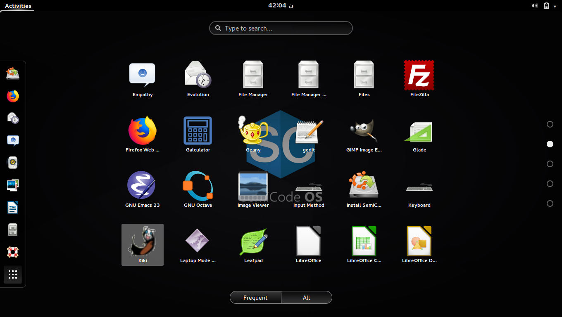Viewport: 562px width, 317px height.
Task: Launch LibreOffice Calc
Action: pyautogui.click(x=364, y=245)
